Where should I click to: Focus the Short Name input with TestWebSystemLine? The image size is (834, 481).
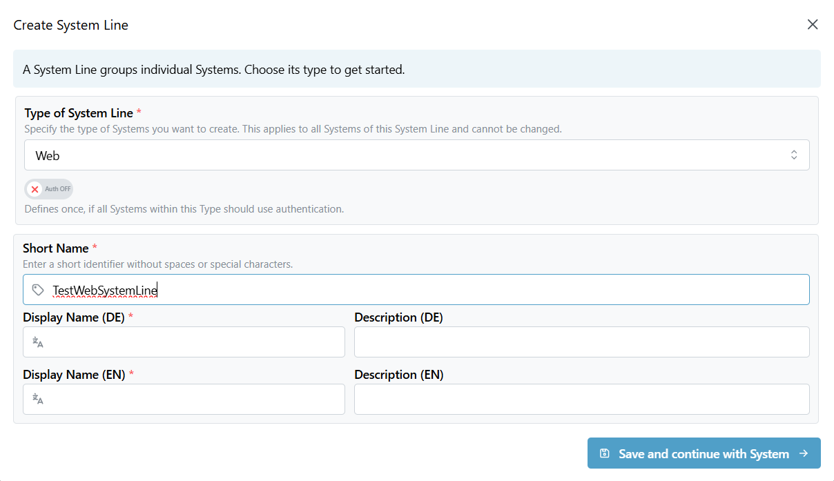click(x=428, y=291)
